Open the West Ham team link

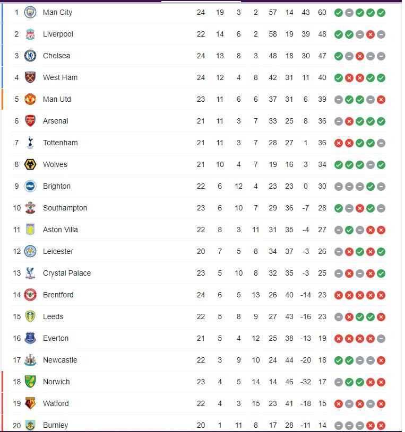(60, 77)
